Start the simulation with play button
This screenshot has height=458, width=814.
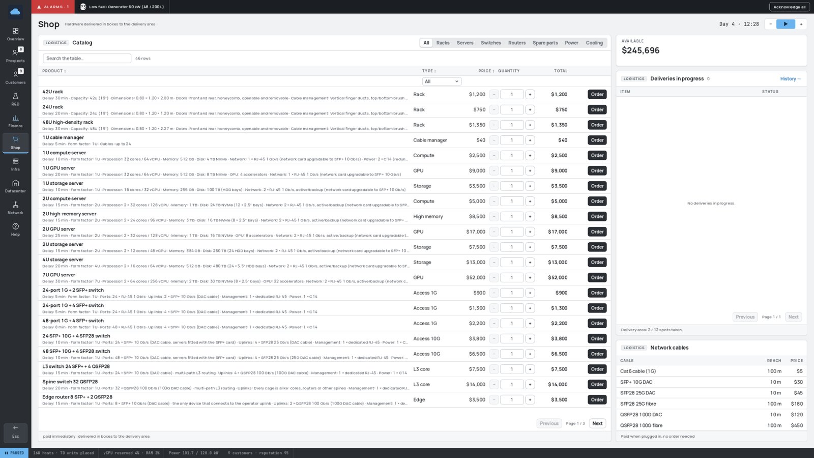click(786, 24)
